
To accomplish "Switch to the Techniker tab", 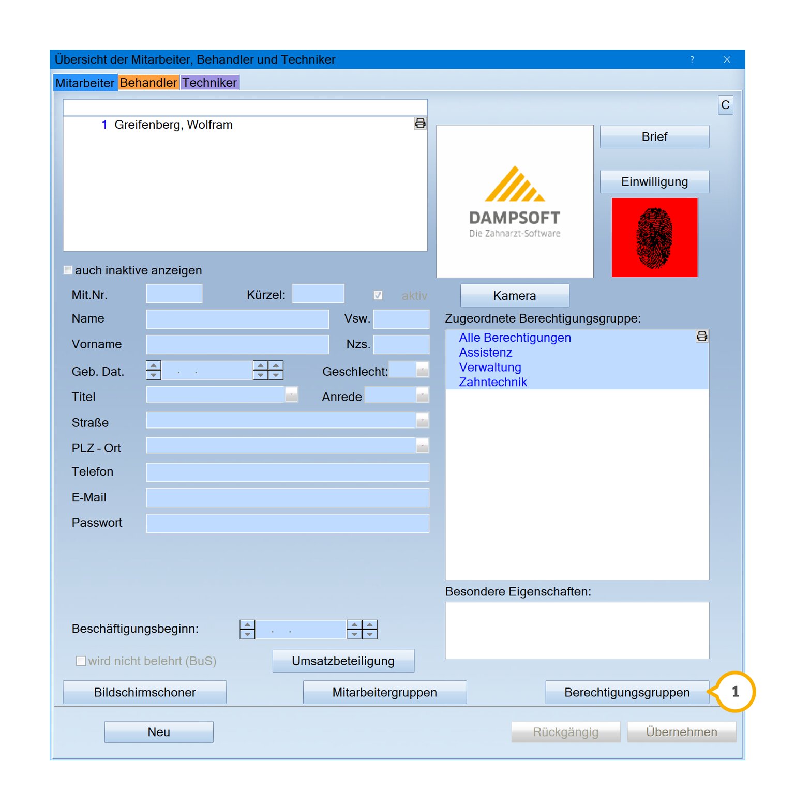I will [x=209, y=83].
